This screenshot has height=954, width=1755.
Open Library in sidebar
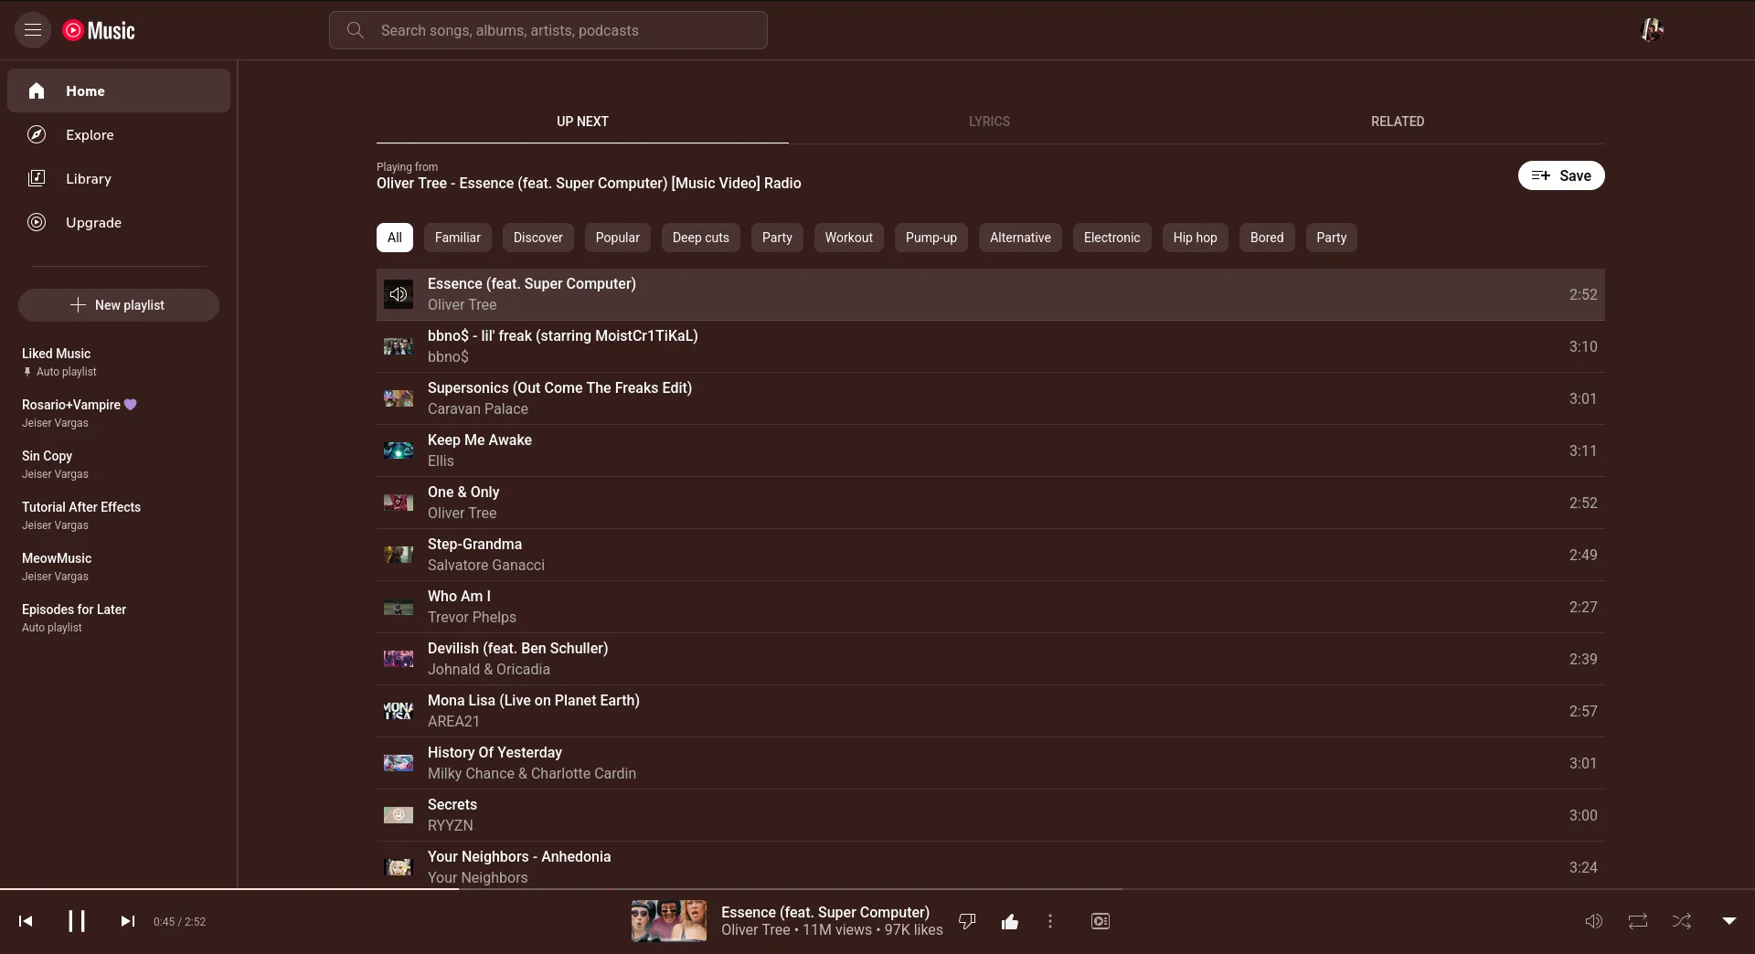119,178
